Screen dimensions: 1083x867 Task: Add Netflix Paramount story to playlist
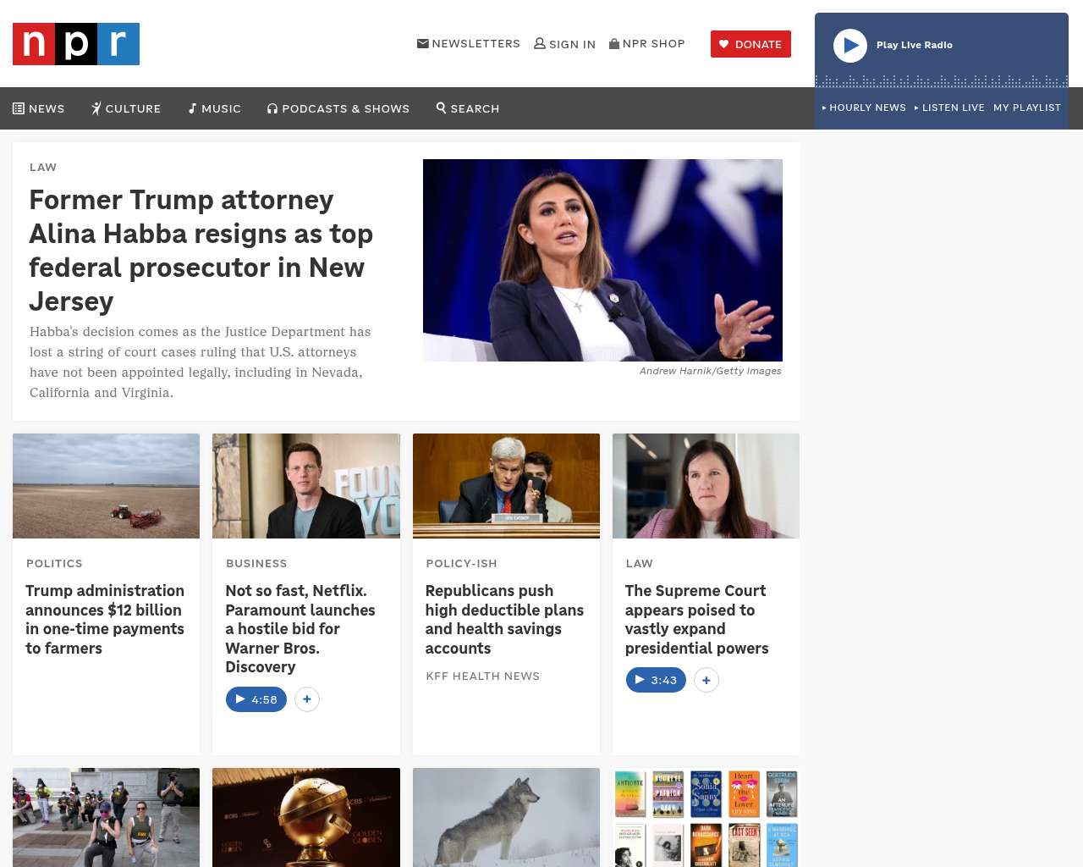tap(307, 699)
